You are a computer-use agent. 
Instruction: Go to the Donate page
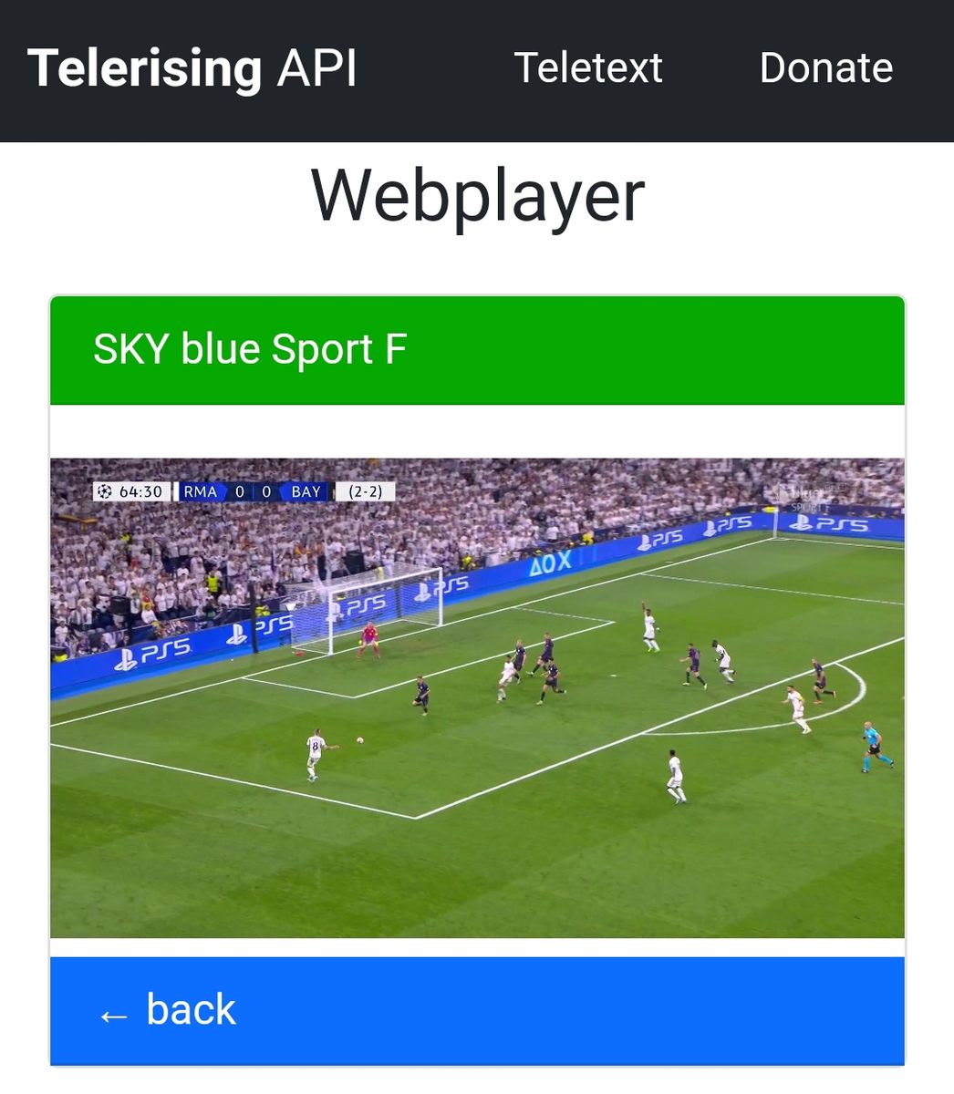[826, 68]
